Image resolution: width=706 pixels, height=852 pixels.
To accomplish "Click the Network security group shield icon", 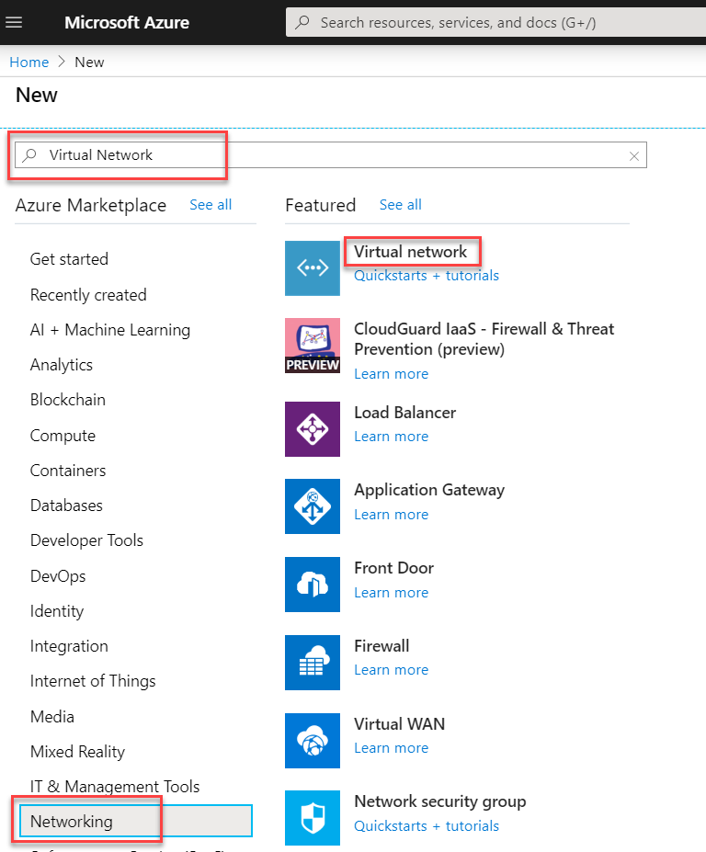I will coord(313,818).
